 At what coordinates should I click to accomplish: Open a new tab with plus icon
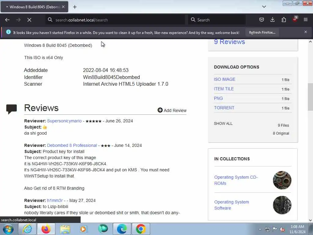coord(75,7)
